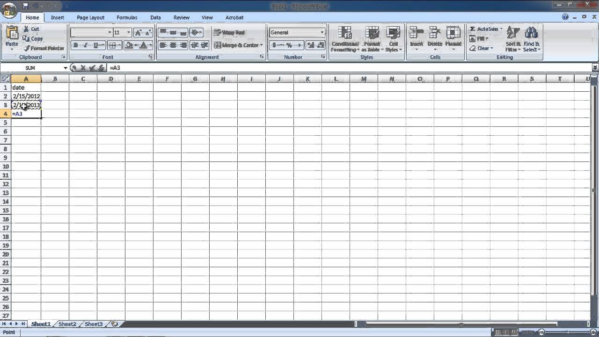Click the Paste clipboard icon
This screenshot has width=599, height=337.
click(x=12, y=34)
